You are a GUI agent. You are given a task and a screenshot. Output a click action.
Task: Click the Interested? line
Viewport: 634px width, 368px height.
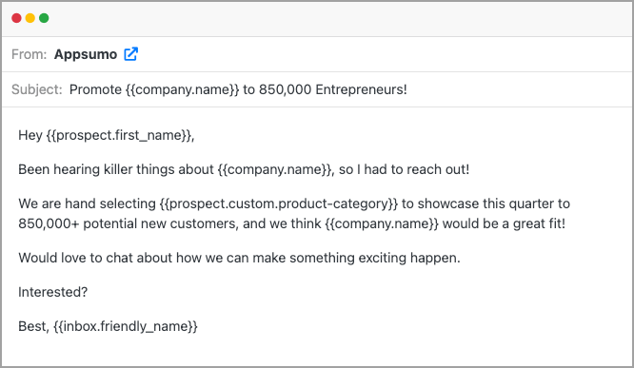tap(53, 292)
